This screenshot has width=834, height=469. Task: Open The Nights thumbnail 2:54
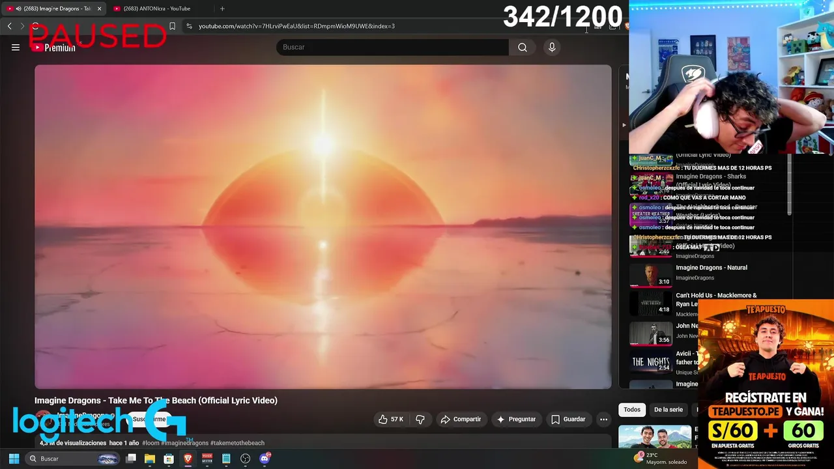click(651, 362)
